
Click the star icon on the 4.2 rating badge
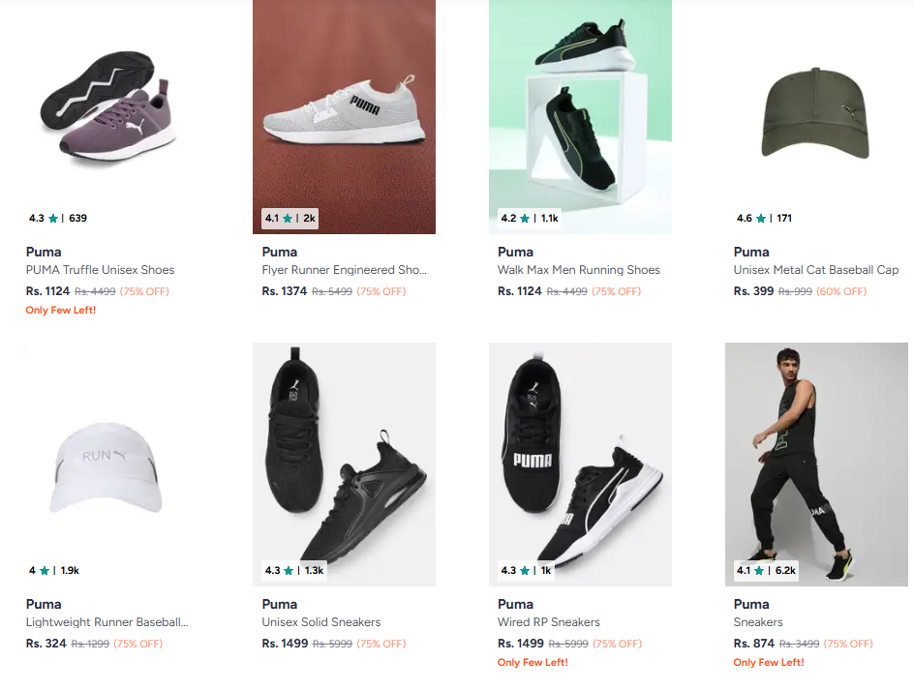click(525, 219)
